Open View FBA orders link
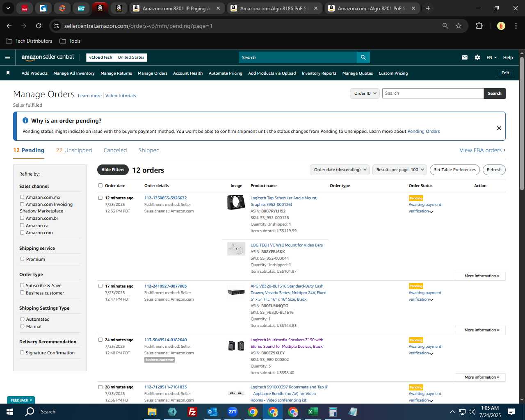Viewport: 525px width, 420px height. pyautogui.click(x=482, y=150)
